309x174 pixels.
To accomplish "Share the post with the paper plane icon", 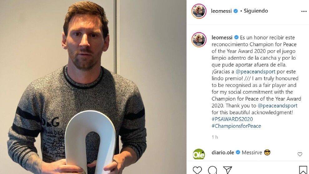I will click(228, 170).
